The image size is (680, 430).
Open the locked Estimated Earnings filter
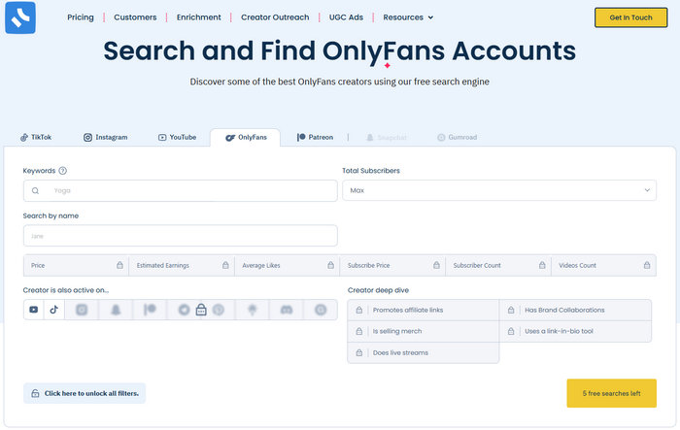coord(182,265)
